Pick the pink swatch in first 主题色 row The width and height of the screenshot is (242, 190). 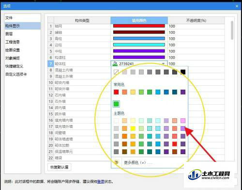click(x=183, y=121)
